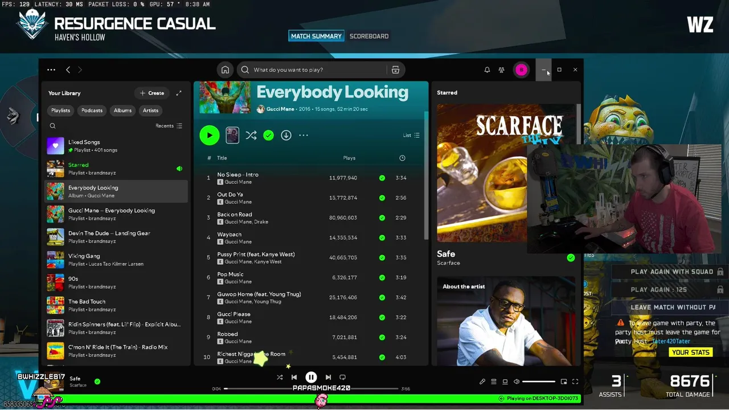
Task: Open the List view options dropdown
Action: (411, 135)
